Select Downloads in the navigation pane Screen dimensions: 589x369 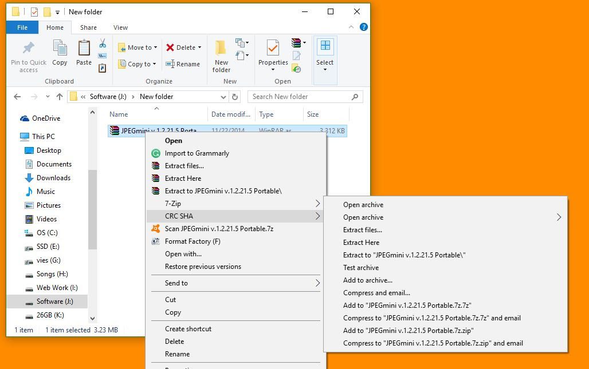coord(53,178)
